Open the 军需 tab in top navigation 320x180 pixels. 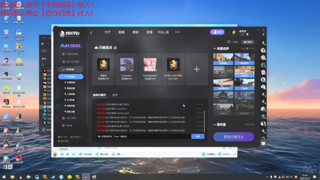[149, 32]
